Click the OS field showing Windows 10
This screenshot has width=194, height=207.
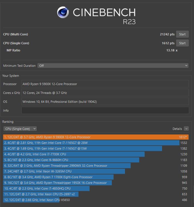105,102
